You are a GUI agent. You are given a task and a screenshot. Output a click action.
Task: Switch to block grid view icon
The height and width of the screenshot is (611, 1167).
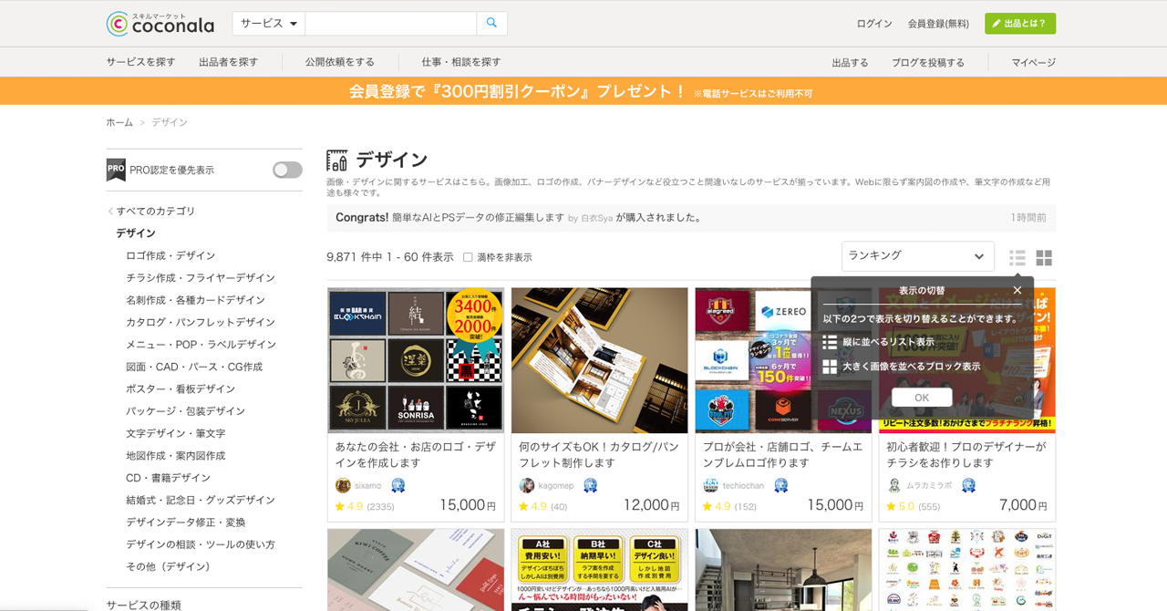pyautogui.click(x=1044, y=258)
